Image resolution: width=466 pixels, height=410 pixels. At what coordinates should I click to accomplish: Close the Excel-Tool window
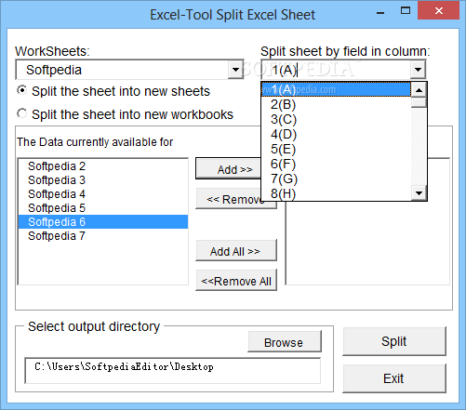pos(438,10)
